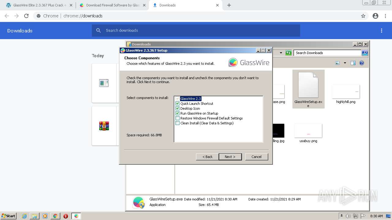Toggle the Explorer preview pane
The image size is (392, 220).
353,63
